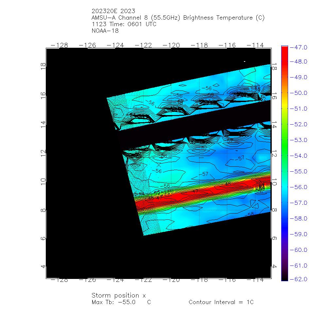The height and width of the screenshot is (327, 327).
Task: Click the -62.0 label on the color scale
Action: [301, 279]
